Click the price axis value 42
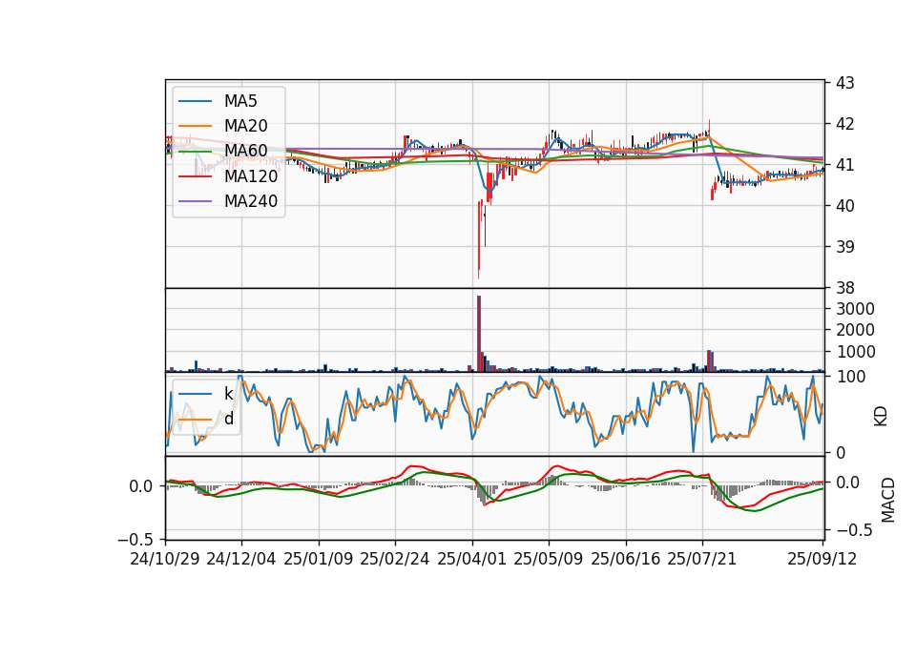The width and height of the screenshot is (916, 658). (x=844, y=124)
